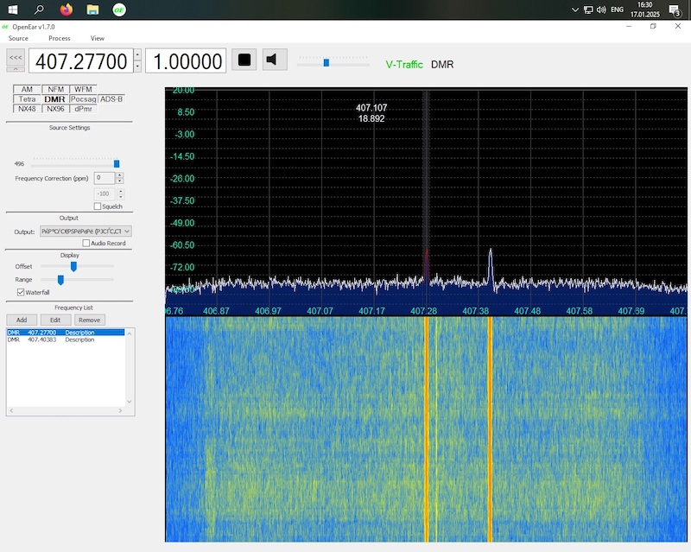
Task: Uncheck the Waterfall checkbox
Action: 21,293
